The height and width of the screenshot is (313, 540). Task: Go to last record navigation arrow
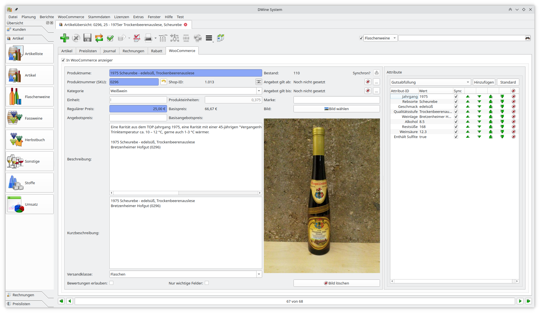click(528, 301)
